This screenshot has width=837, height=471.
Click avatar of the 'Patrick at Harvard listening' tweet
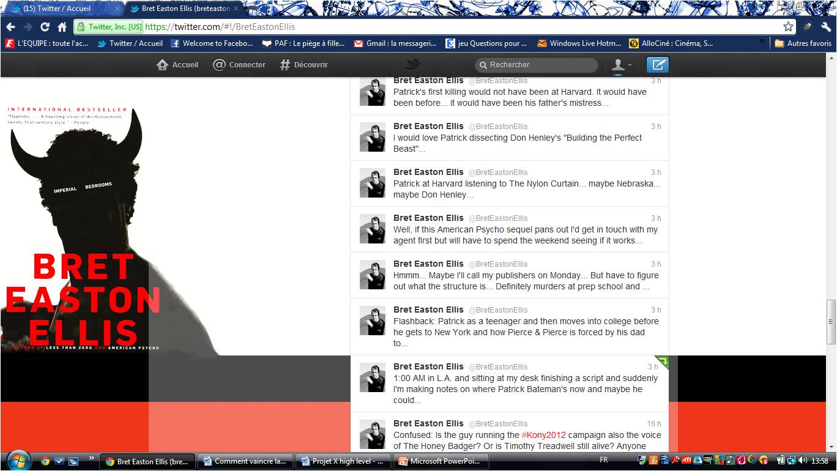pos(372,183)
